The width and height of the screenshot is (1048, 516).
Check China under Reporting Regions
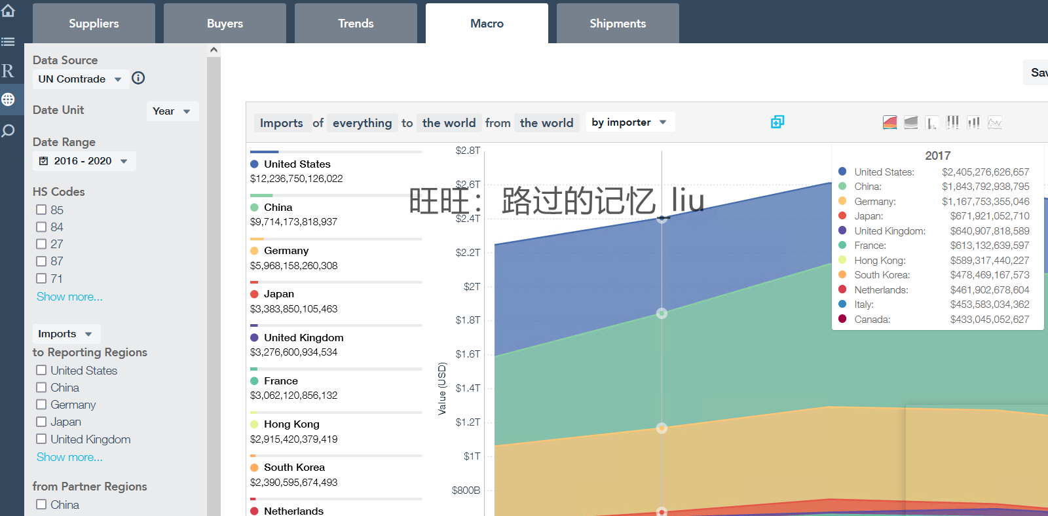click(x=41, y=387)
